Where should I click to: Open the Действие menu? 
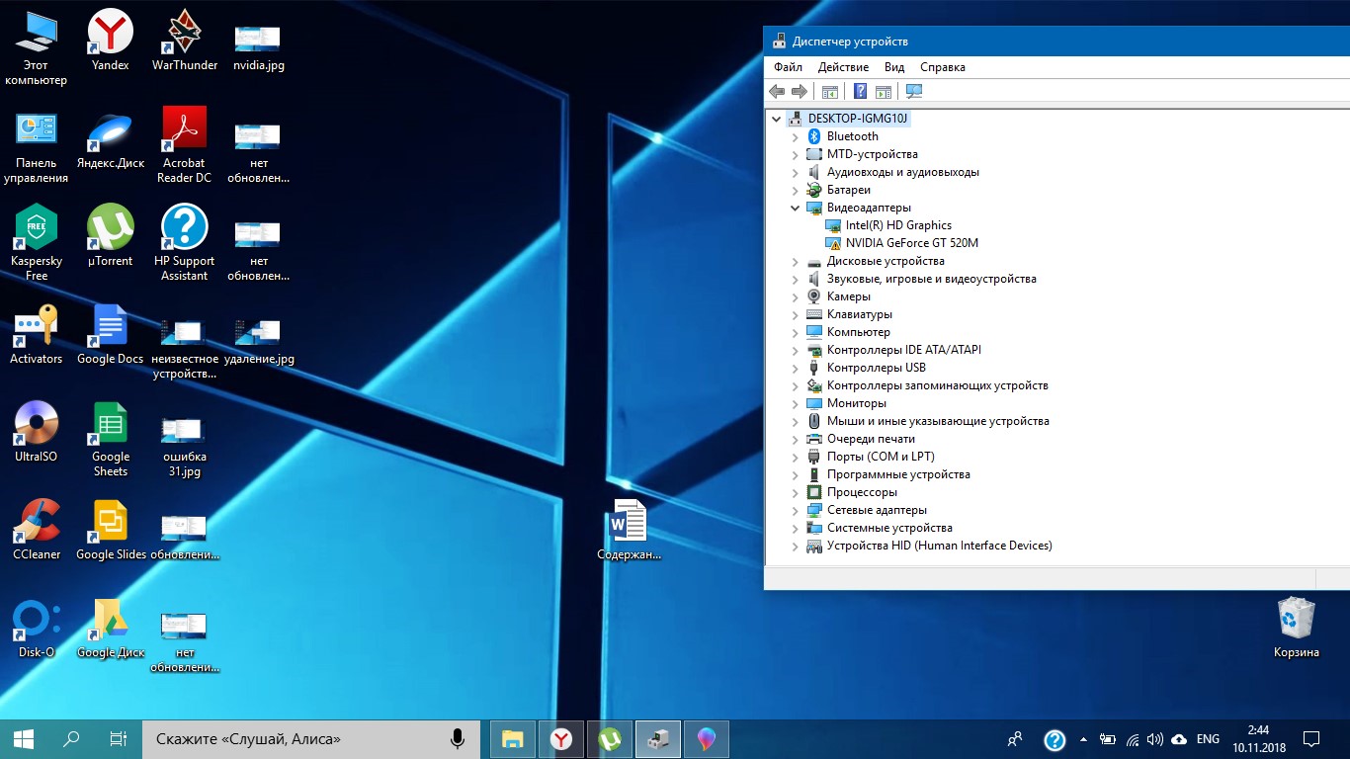point(843,67)
